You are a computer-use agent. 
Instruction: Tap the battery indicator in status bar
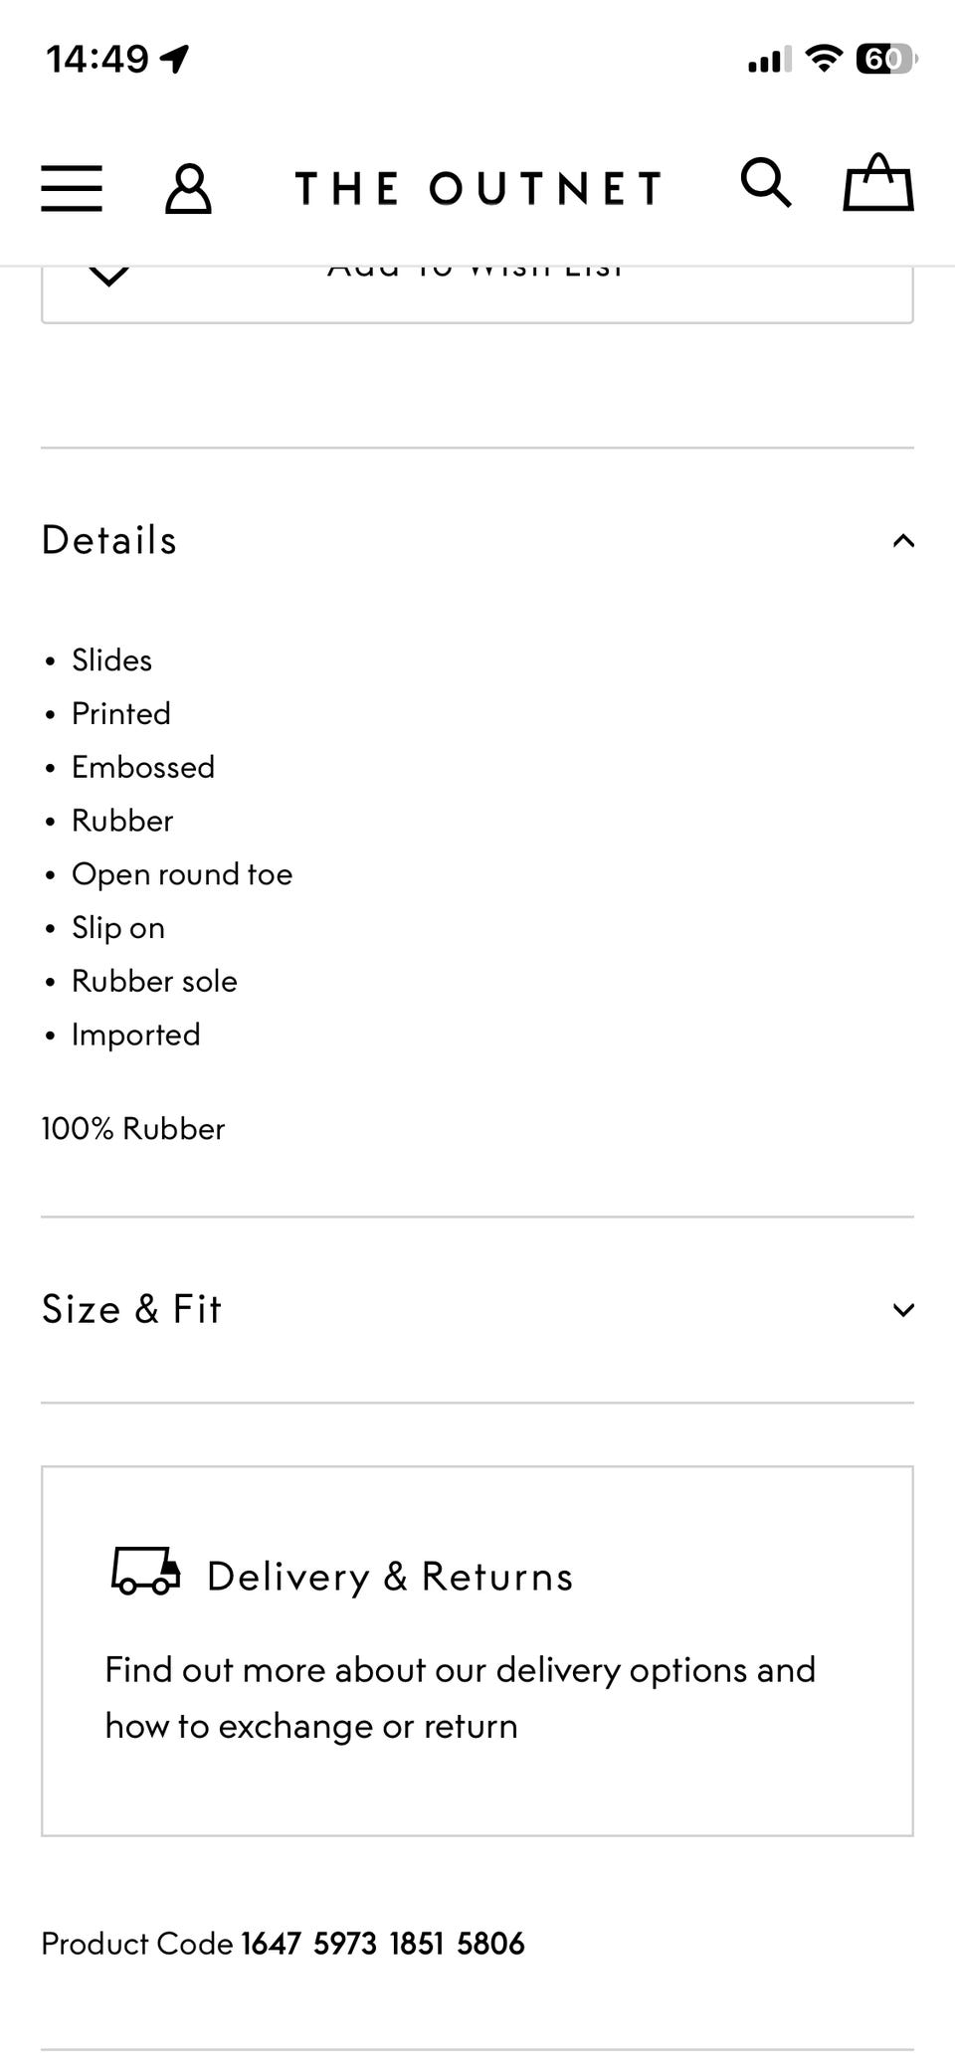pyautogui.click(x=884, y=60)
